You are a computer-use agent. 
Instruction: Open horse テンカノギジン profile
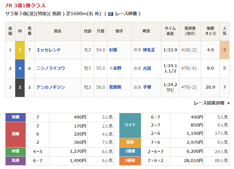click(51, 87)
